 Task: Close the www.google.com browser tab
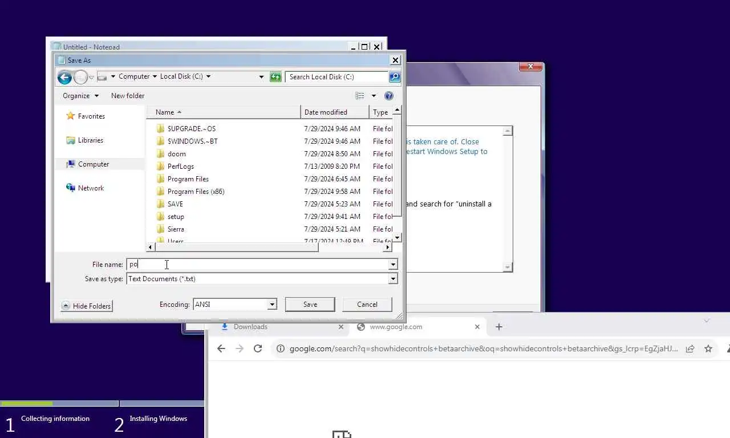[x=477, y=327]
